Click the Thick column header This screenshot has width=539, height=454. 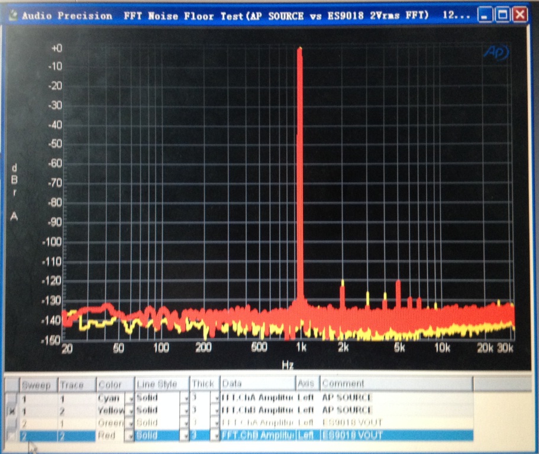point(205,384)
